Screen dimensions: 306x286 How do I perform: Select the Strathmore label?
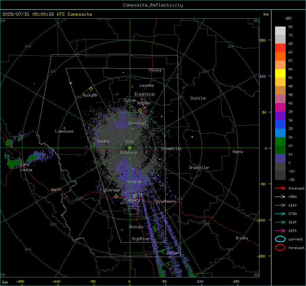tap(165, 201)
